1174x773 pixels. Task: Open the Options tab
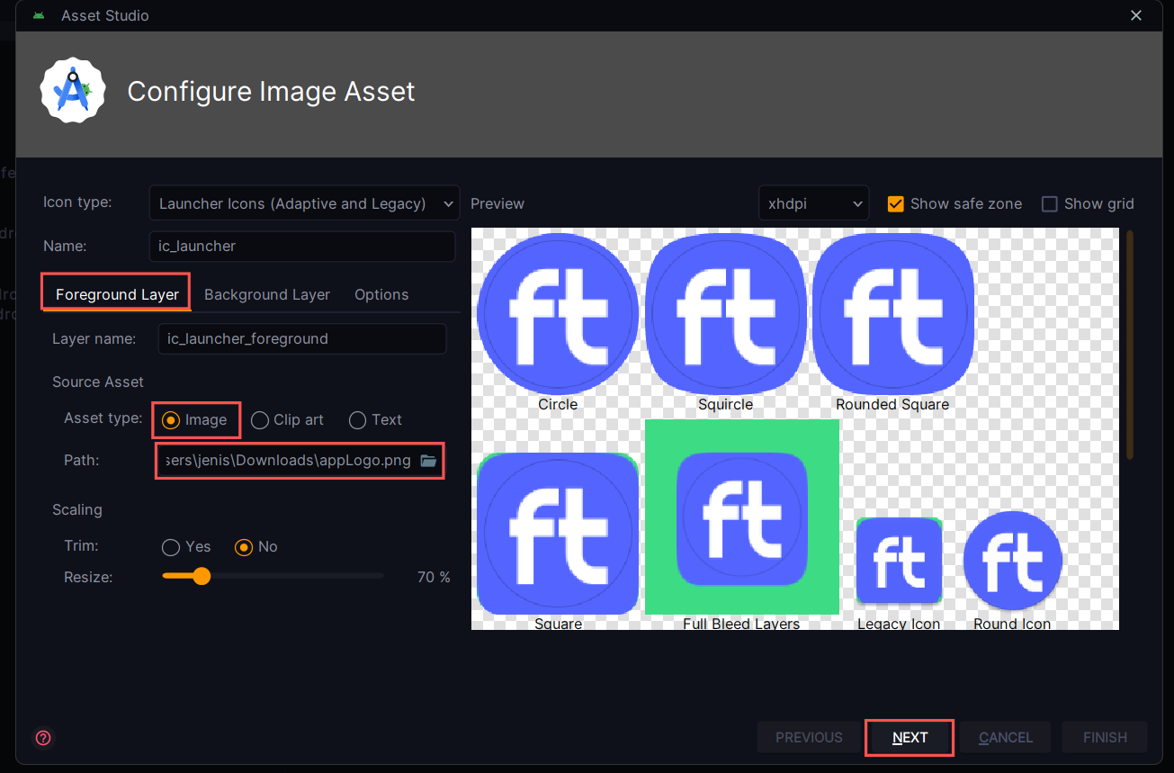tap(381, 295)
